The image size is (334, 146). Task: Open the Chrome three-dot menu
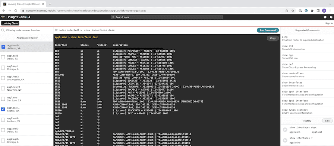330,10
